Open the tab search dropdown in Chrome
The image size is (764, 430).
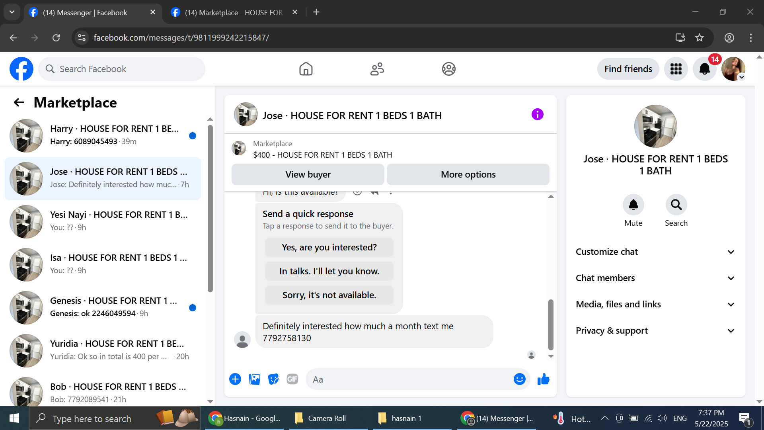pos(12,12)
